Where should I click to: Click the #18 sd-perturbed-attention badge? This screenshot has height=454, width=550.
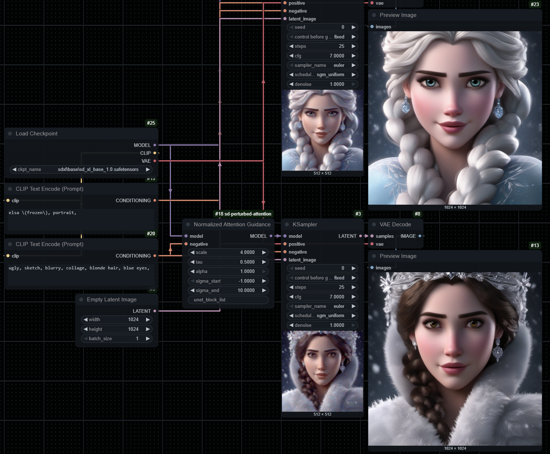(x=243, y=214)
